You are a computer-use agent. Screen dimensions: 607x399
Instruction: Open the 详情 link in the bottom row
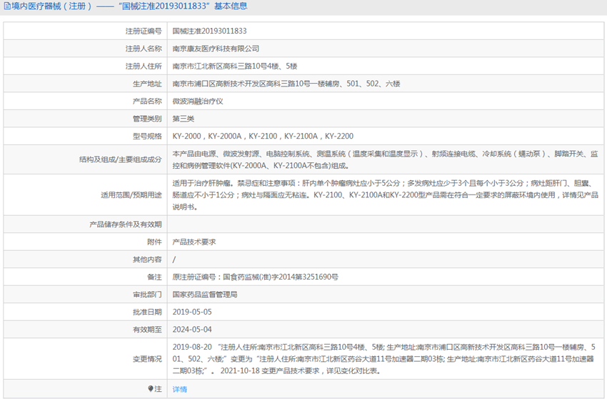pyautogui.click(x=179, y=389)
